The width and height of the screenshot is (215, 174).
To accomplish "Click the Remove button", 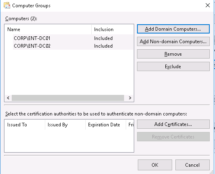I will [173, 54].
